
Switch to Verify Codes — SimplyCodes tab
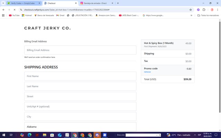tap(23, 3)
